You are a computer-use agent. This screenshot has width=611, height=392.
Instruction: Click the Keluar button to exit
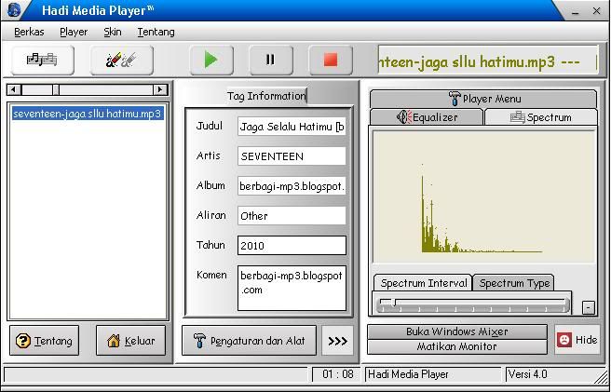point(131,341)
